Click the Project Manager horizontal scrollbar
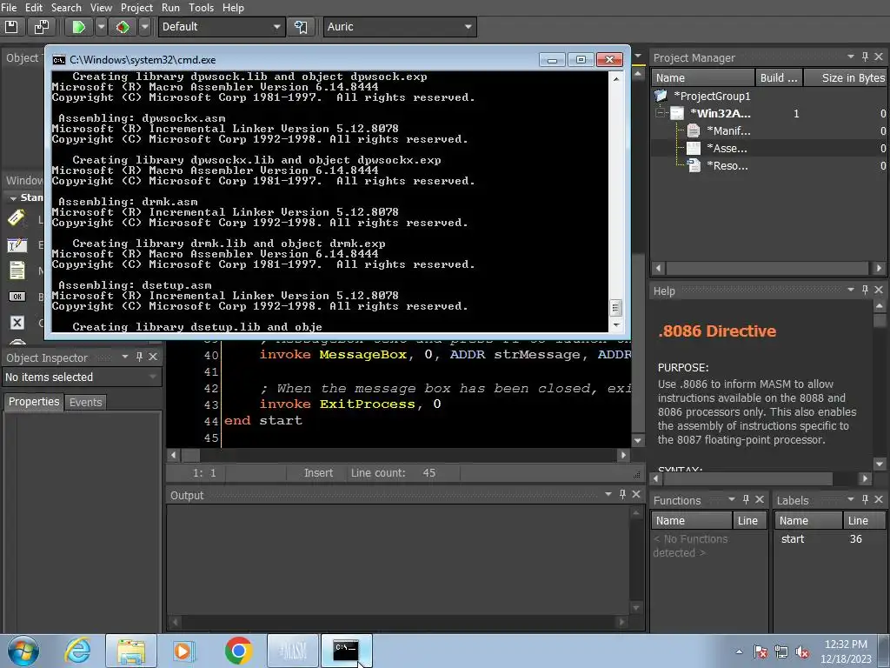This screenshot has height=668, width=890. coord(768,268)
